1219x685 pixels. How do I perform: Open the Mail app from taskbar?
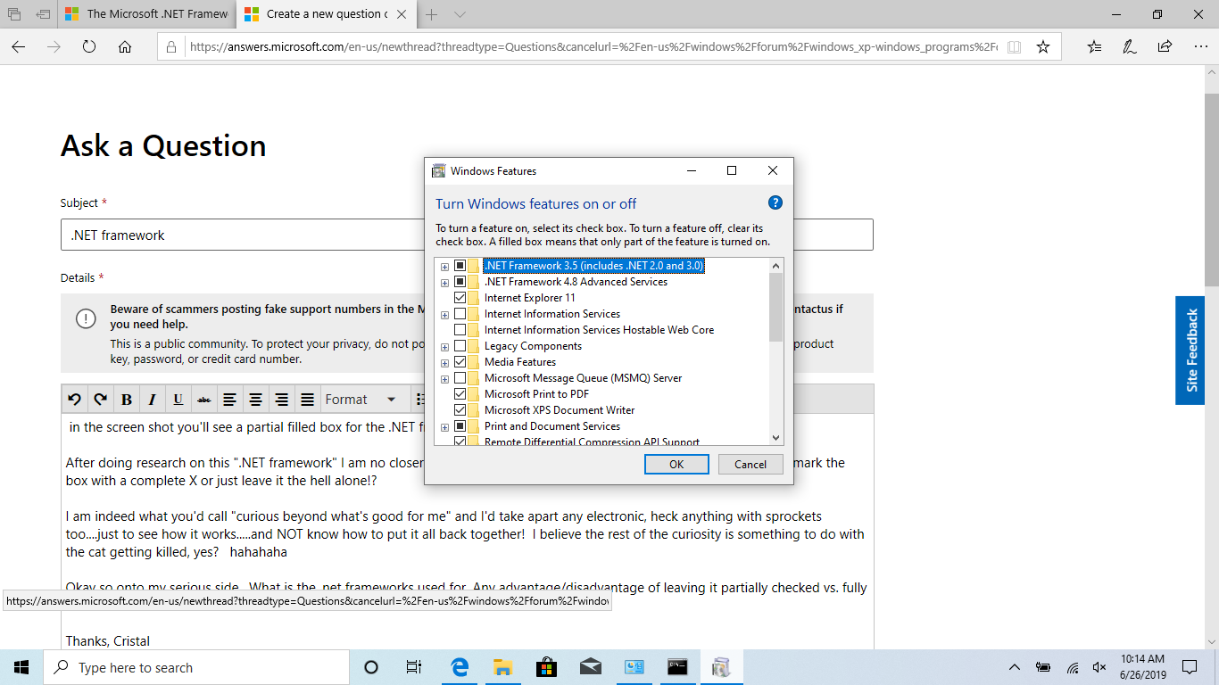pyautogui.click(x=590, y=667)
